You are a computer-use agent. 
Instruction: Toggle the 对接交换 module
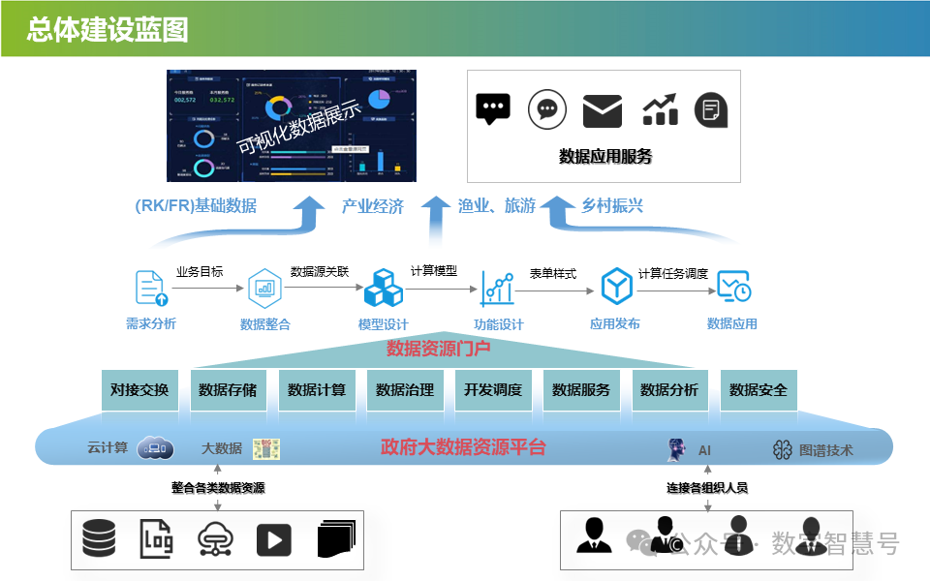pyautogui.click(x=141, y=390)
